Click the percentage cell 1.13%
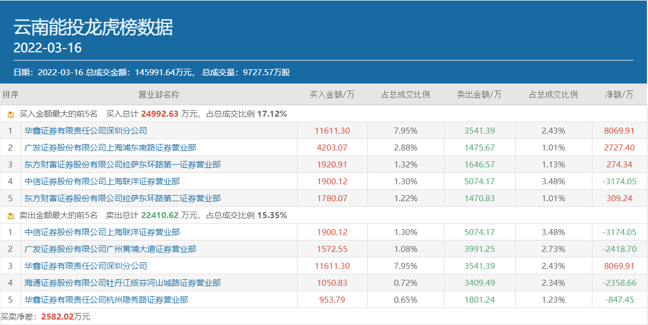 tap(553, 165)
